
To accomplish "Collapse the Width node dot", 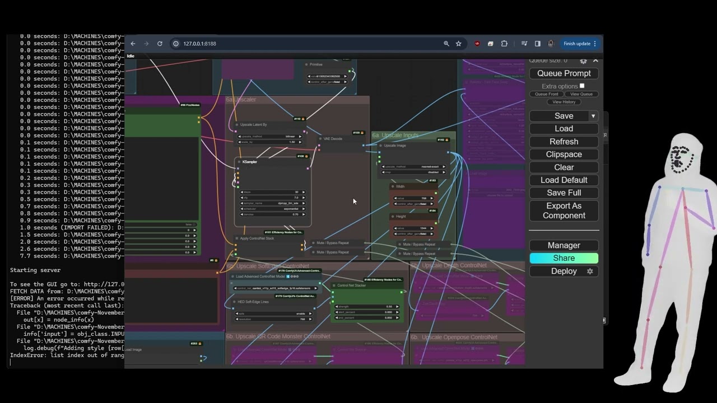I will (393, 186).
